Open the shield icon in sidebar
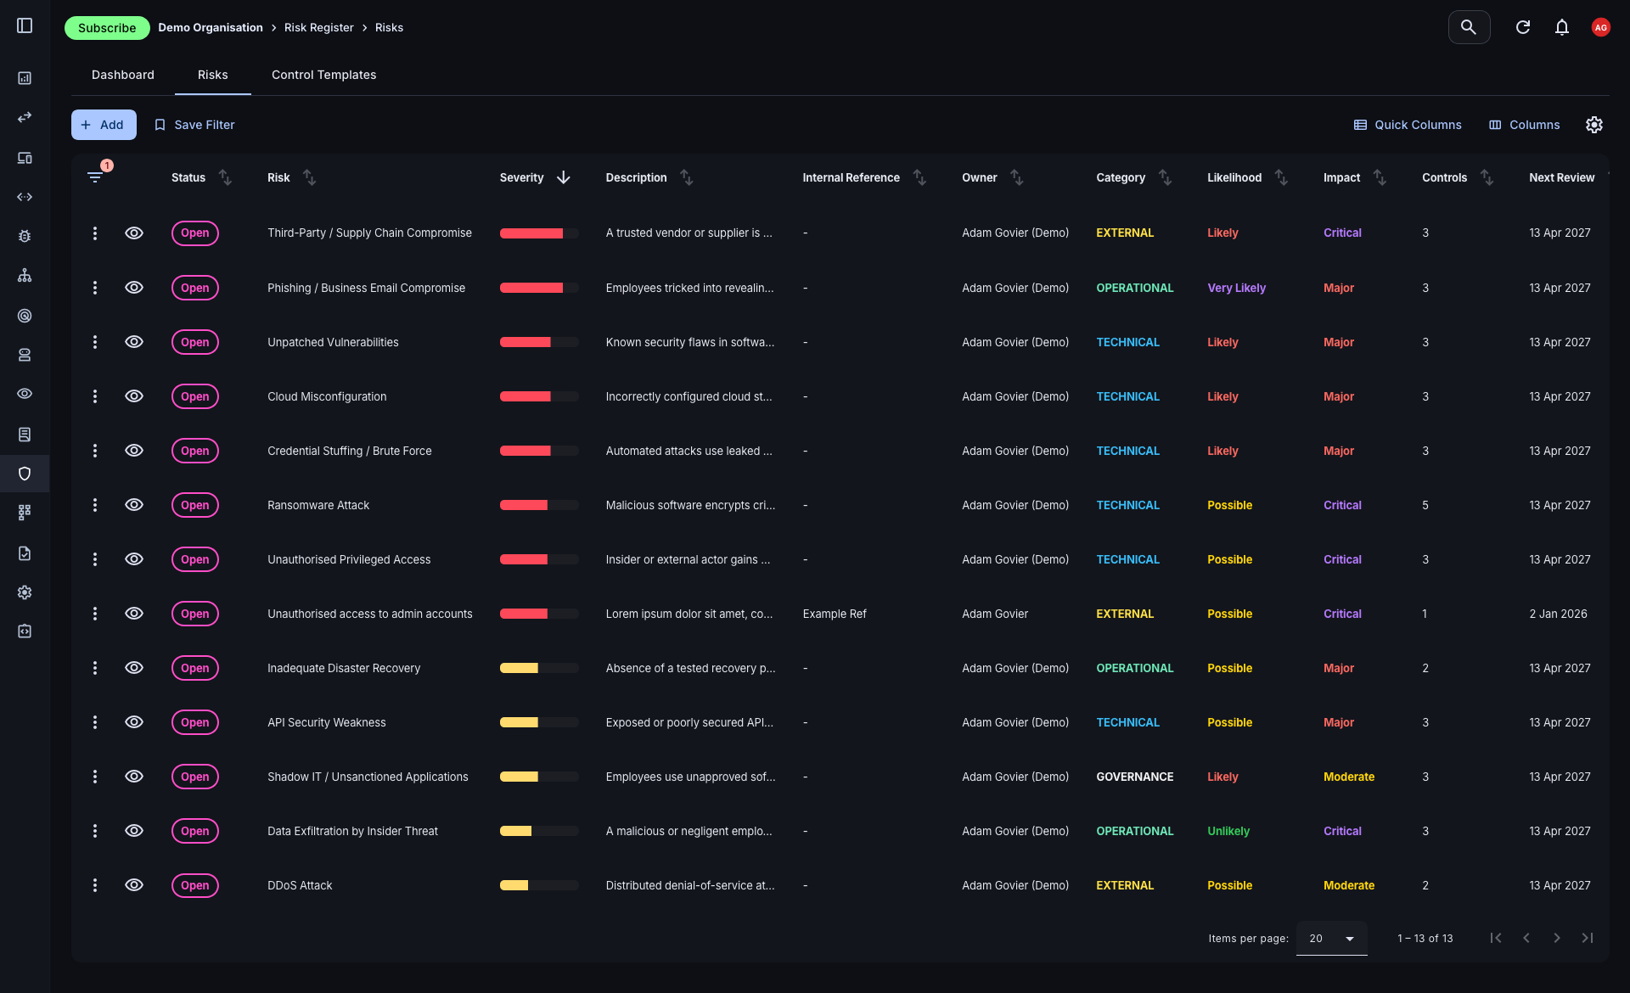Viewport: 1630px width, 993px height. (x=25, y=474)
